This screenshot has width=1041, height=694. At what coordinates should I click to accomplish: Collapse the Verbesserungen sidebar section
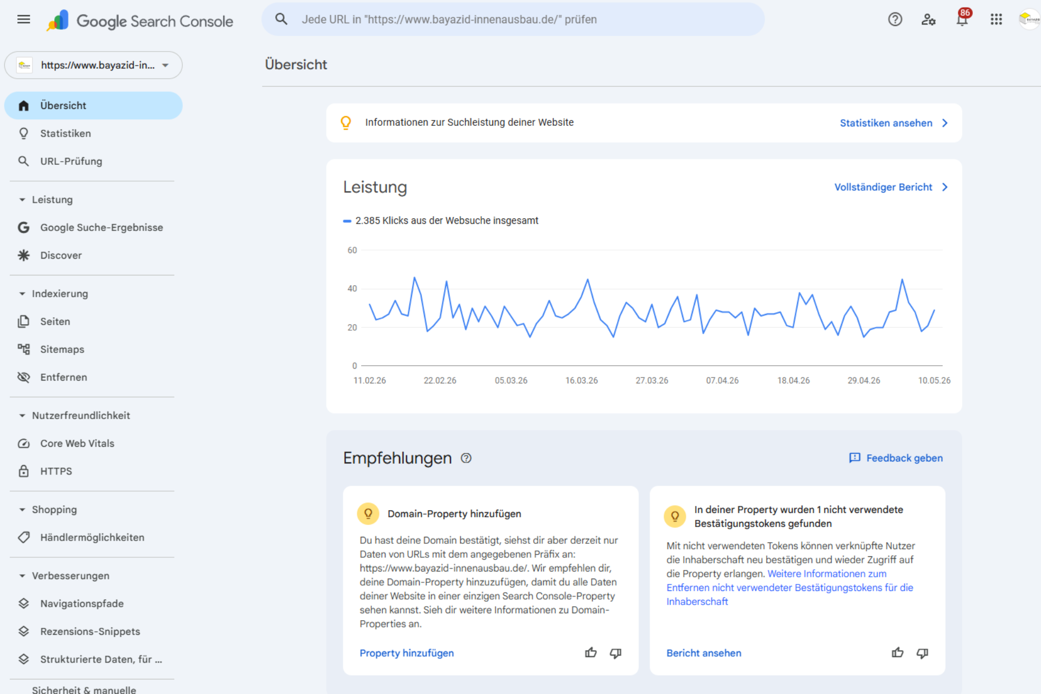(22, 576)
